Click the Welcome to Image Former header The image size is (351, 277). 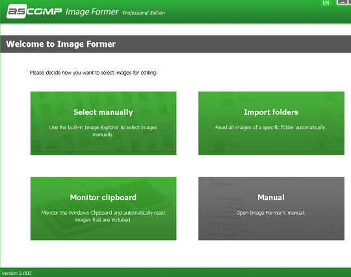[61, 44]
